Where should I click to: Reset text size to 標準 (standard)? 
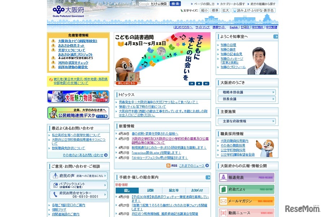(x=215, y=10)
